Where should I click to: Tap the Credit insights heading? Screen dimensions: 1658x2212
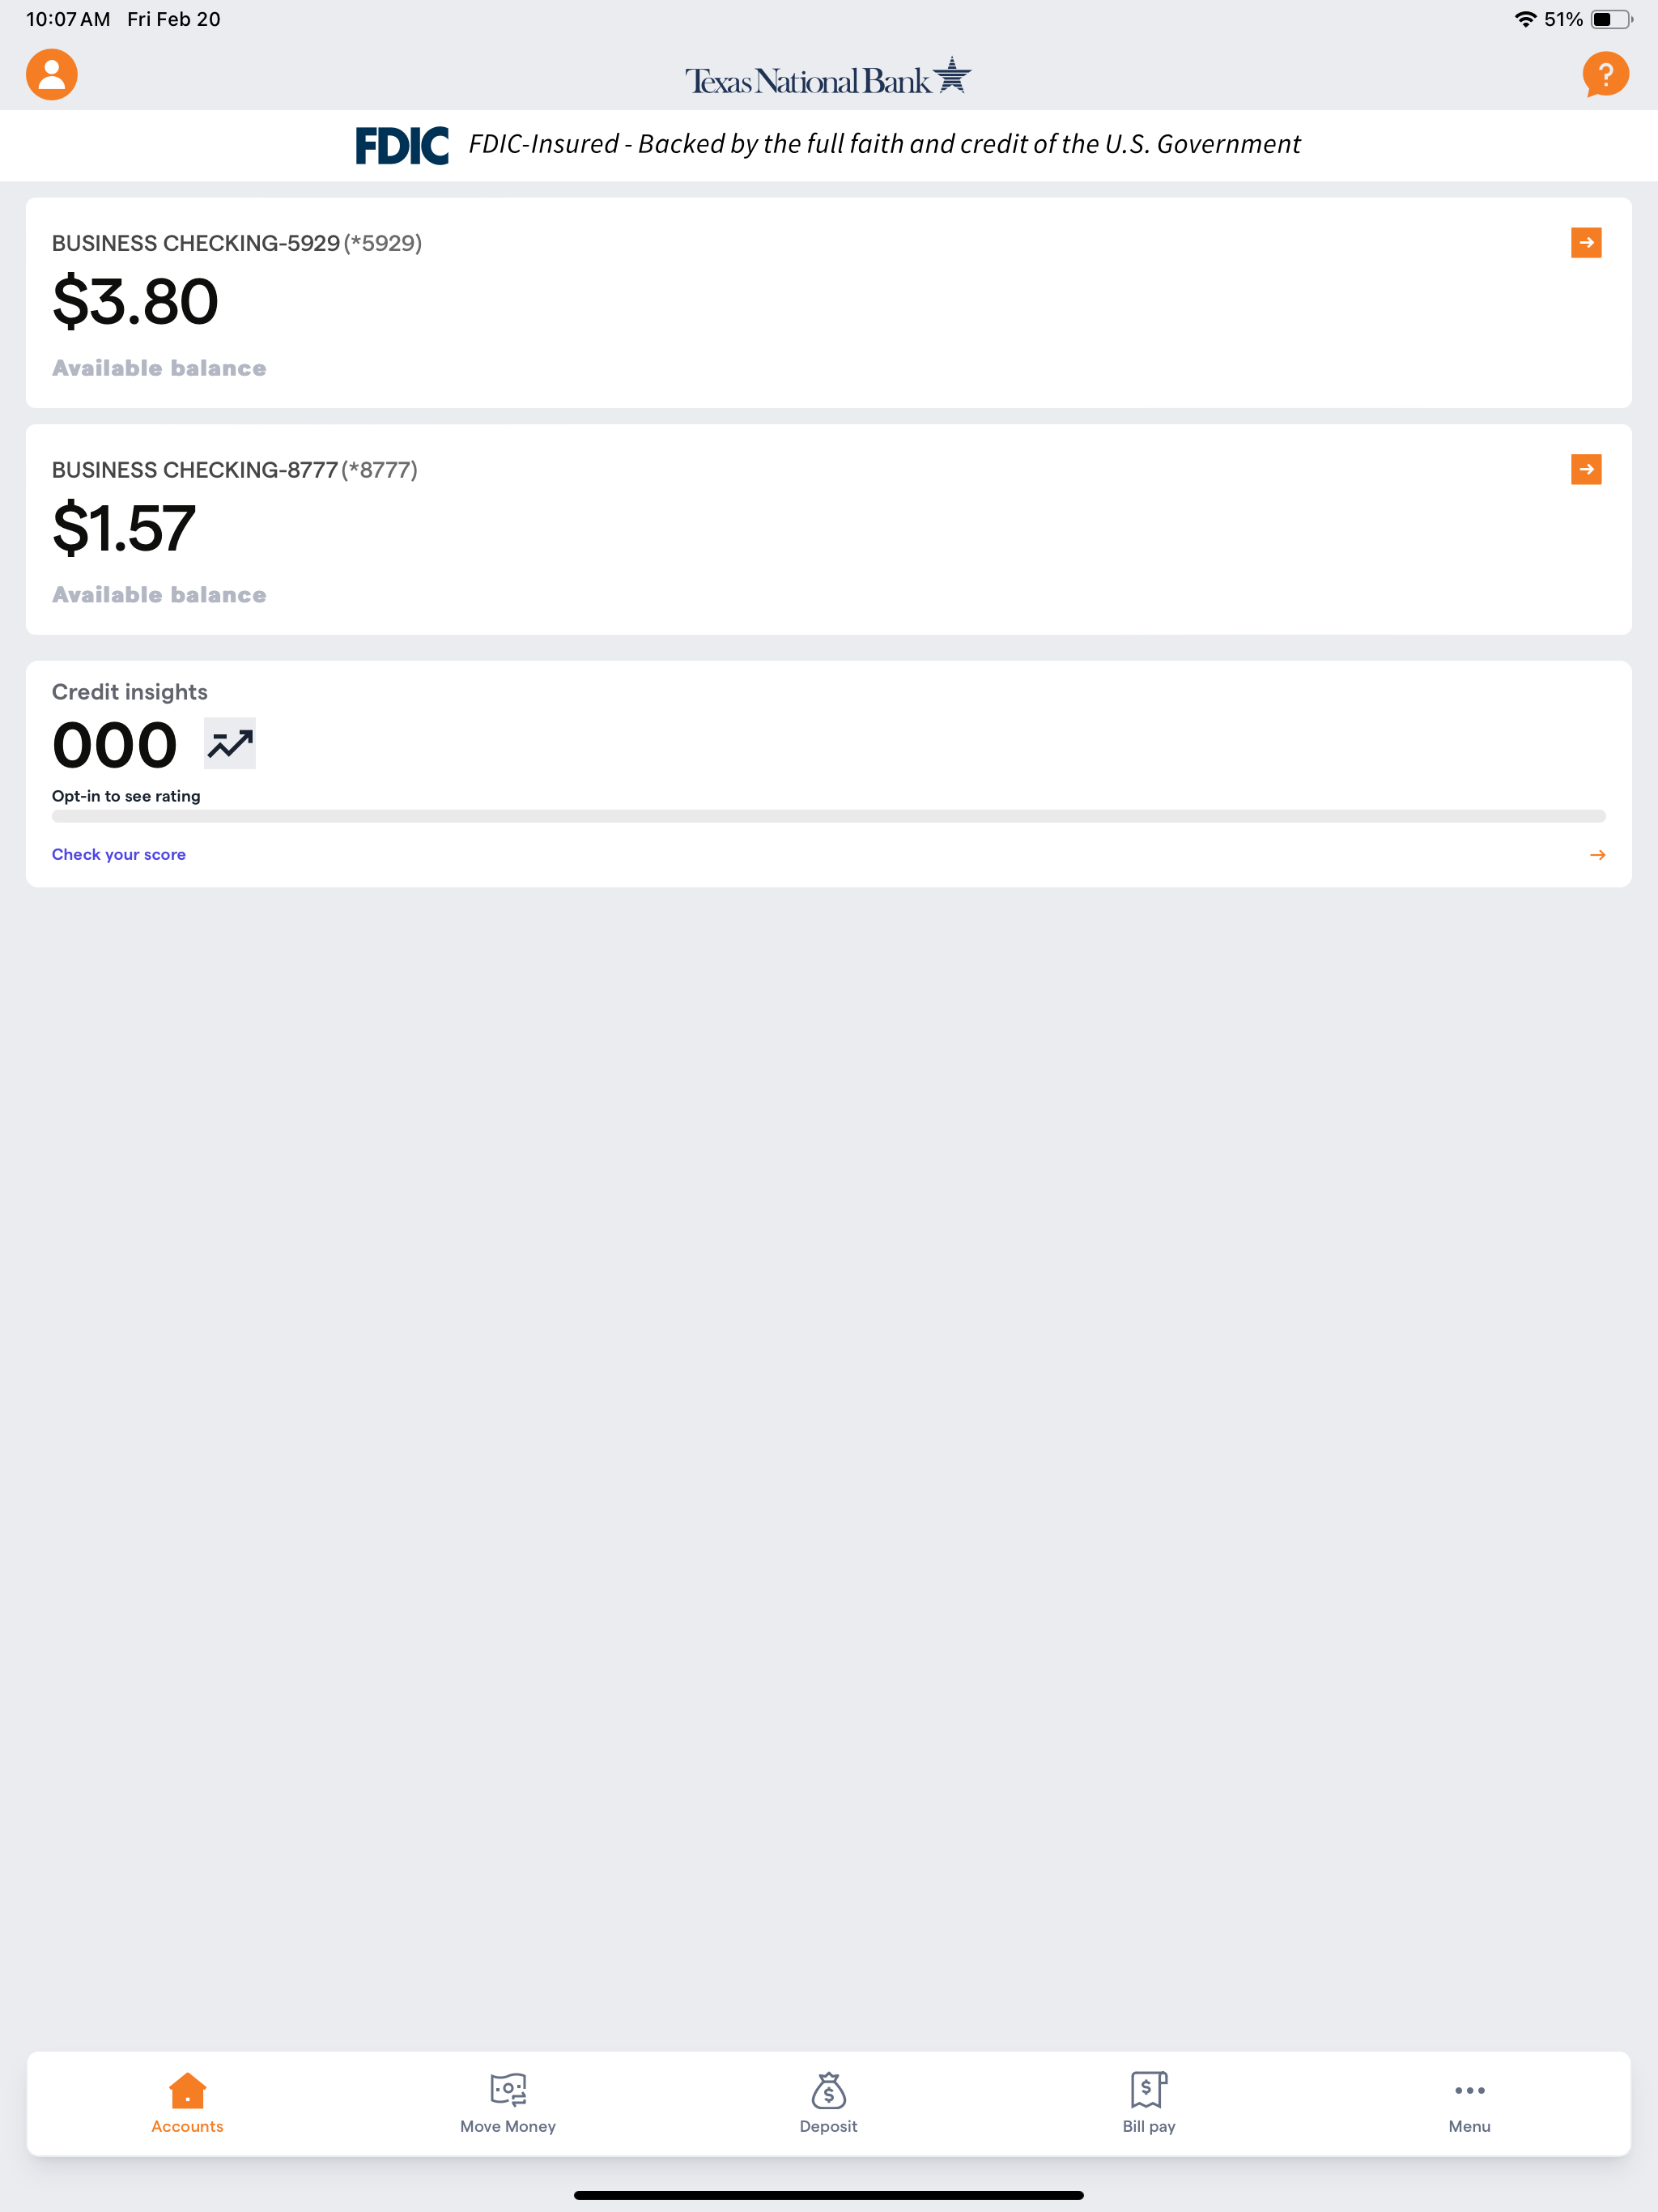tap(130, 692)
